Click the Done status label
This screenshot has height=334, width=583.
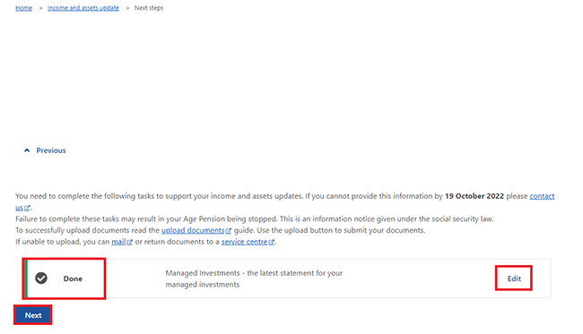(73, 278)
